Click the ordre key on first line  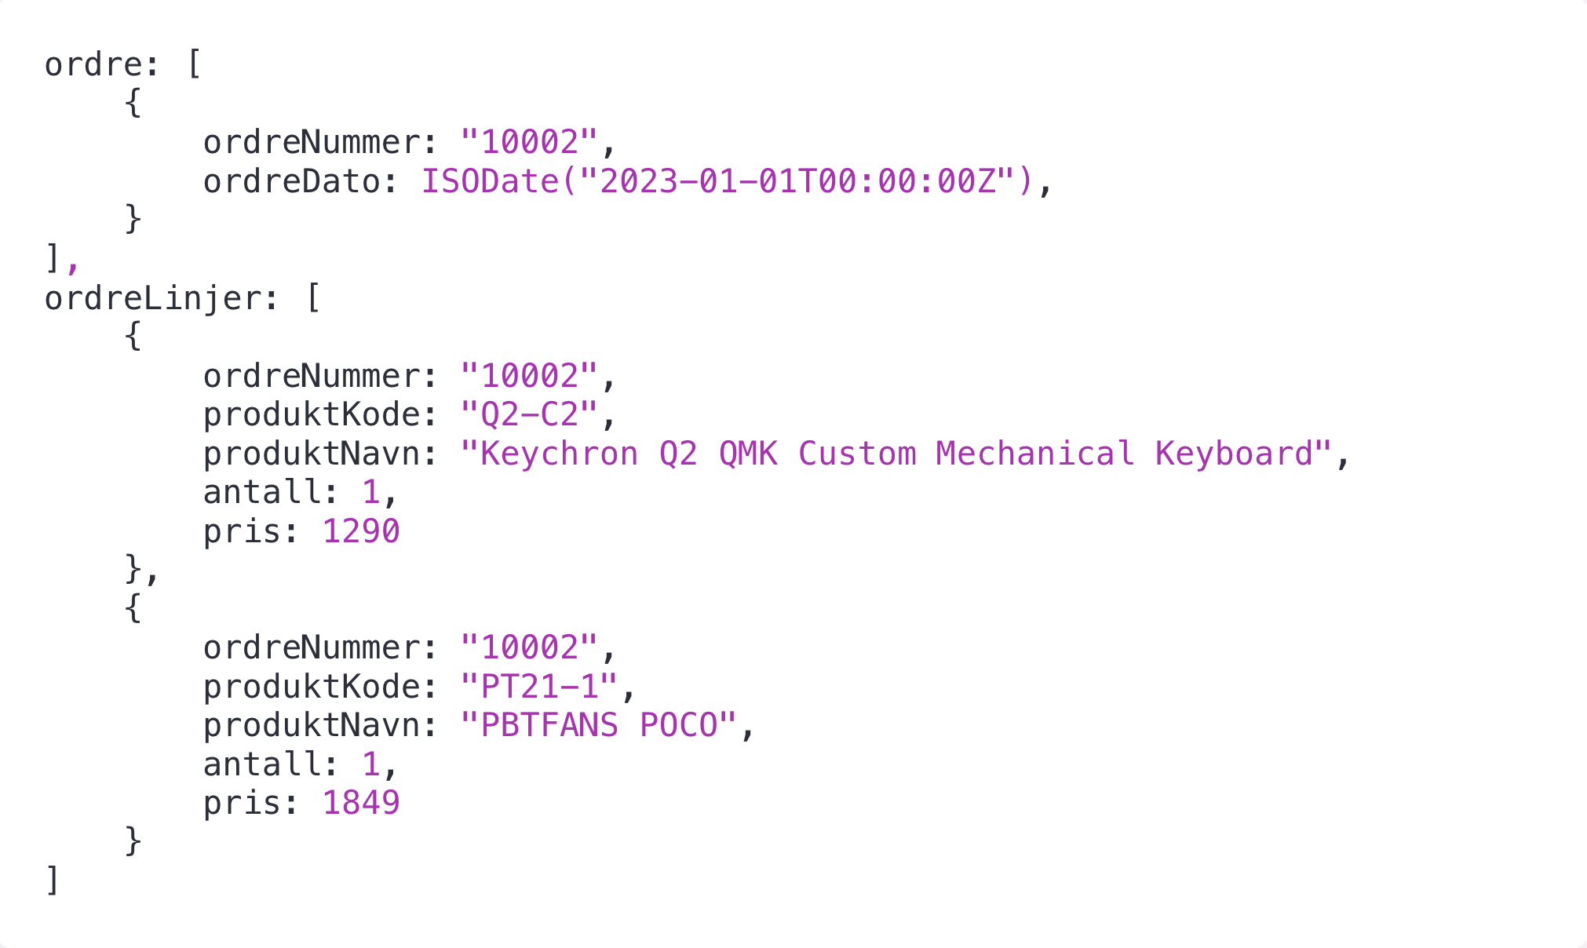tap(93, 64)
